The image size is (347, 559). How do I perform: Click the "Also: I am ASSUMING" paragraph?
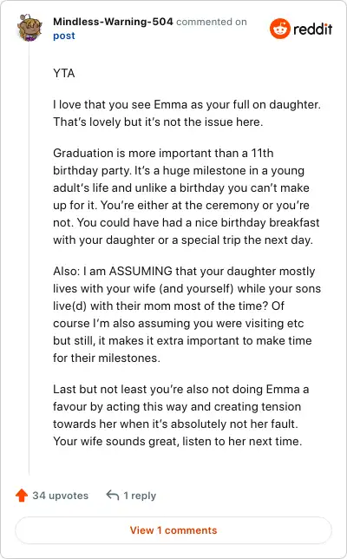pos(187,314)
